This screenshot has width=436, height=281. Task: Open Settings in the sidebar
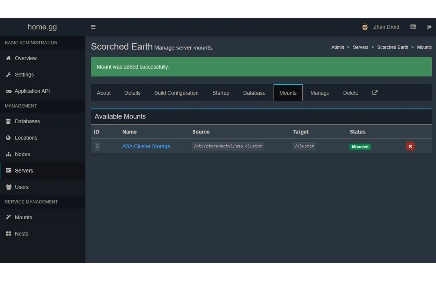tap(24, 75)
